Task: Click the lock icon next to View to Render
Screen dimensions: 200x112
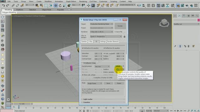Action: (x=124, y=37)
